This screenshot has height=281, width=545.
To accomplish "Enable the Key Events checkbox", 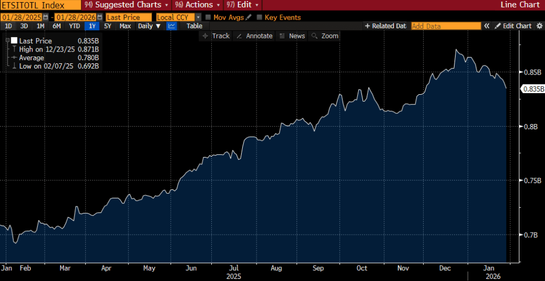I will coord(259,18).
